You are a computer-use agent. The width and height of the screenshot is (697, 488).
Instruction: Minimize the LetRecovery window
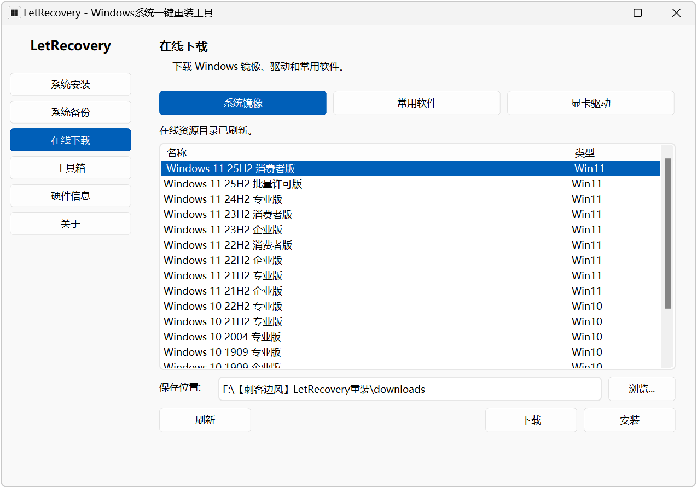(x=600, y=13)
